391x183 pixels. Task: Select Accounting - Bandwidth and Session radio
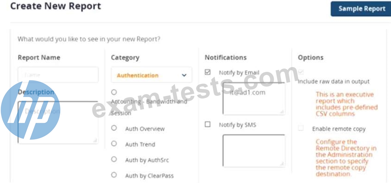[114, 92]
